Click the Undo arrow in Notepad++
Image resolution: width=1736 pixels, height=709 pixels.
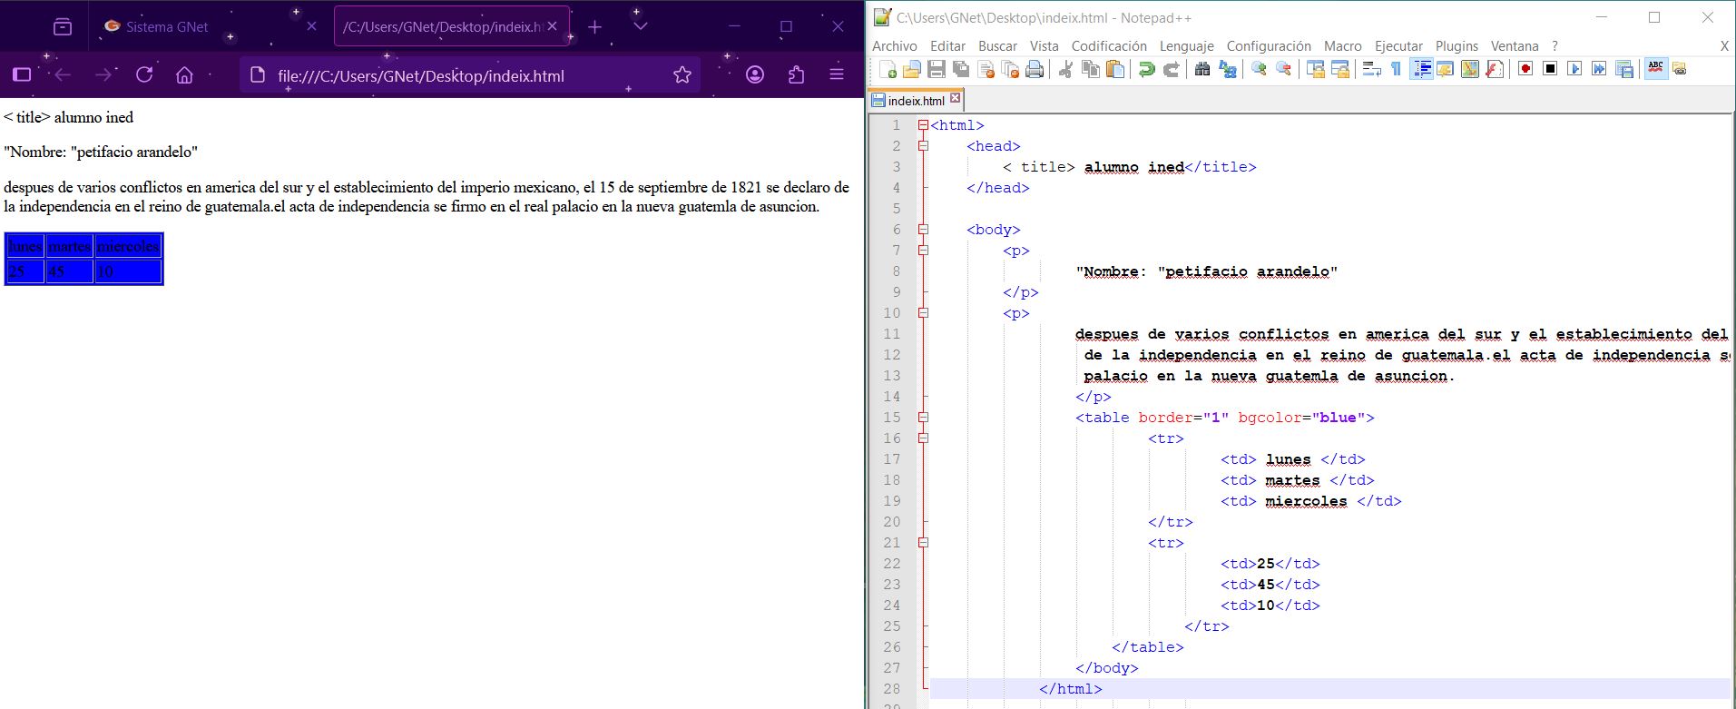[x=1147, y=70]
